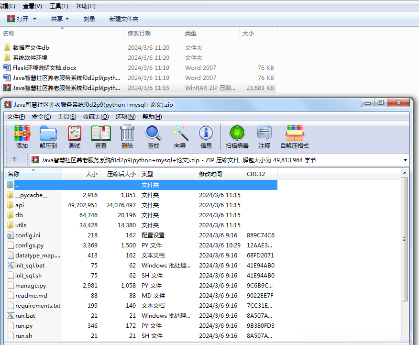The image size is (419, 345).
Task: Open the 文件(F) menu in WinRAR
Action: tap(16, 117)
